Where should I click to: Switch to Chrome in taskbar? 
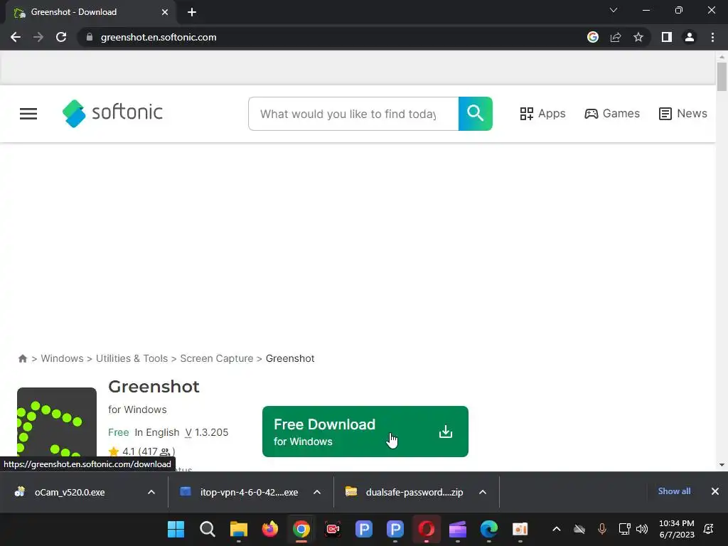pyautogui.click(x=301, y=529)
